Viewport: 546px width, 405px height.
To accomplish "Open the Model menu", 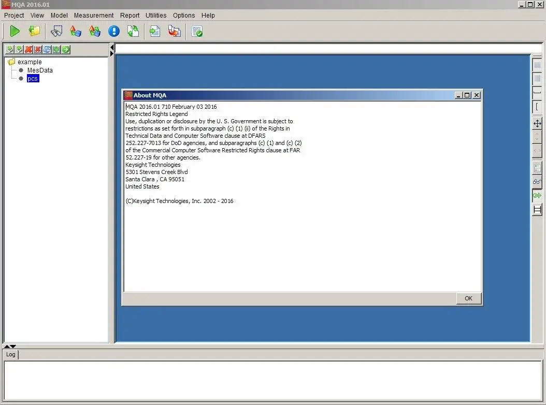I will (x=59, y=16).
